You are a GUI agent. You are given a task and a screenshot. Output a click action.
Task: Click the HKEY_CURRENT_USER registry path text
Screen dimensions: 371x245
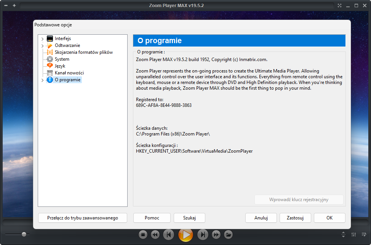(x=194, y=151)
